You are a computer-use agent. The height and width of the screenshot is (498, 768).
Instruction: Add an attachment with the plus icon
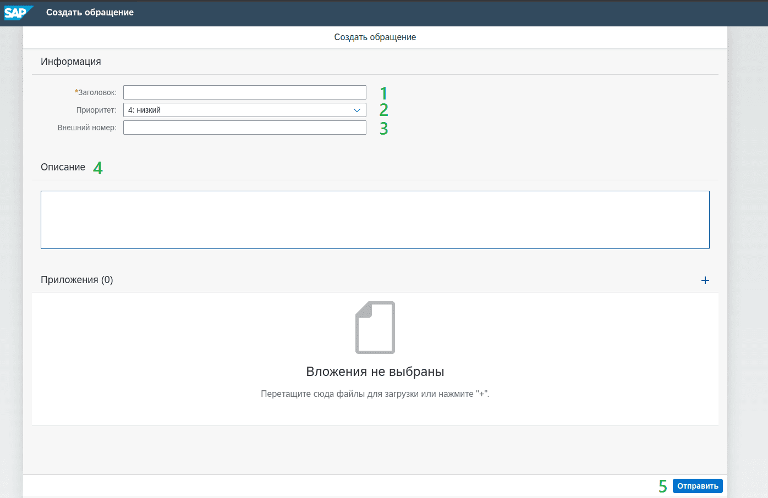tap(705, 280)
